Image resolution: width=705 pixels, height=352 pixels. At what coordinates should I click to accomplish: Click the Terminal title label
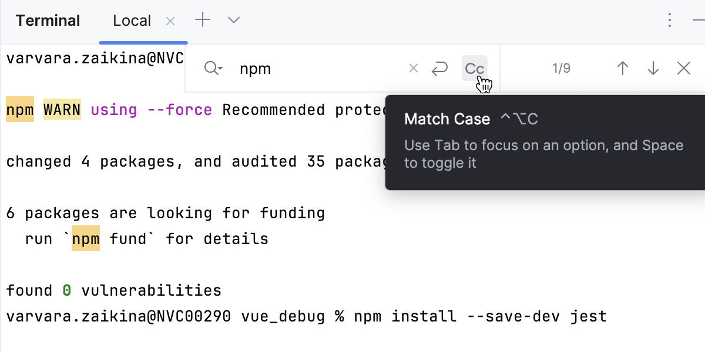[47, 20]
